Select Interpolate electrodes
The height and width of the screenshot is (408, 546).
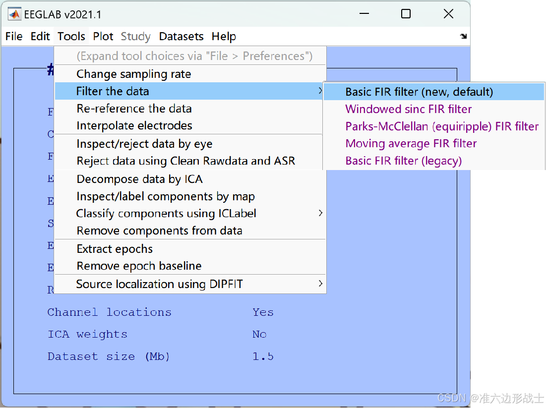[190, 125]
